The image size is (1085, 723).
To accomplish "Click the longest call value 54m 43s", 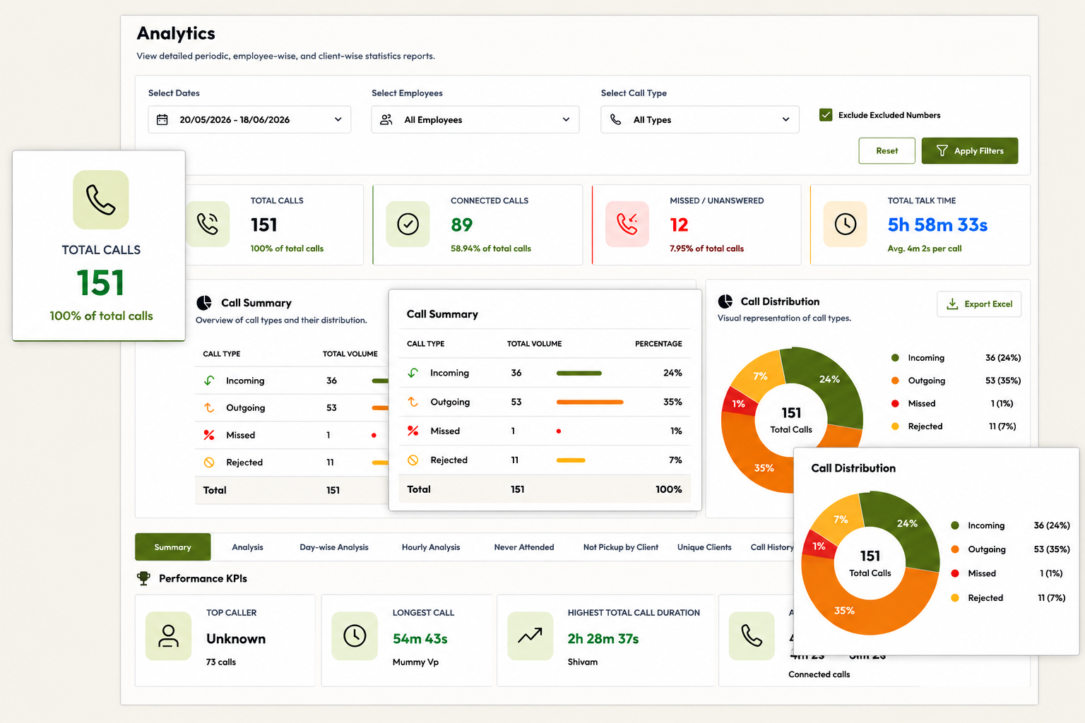I will 420,638.
